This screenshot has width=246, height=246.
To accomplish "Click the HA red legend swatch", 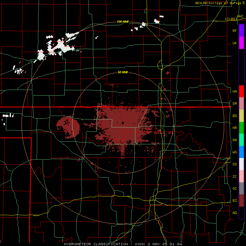I will click(241, 91).
